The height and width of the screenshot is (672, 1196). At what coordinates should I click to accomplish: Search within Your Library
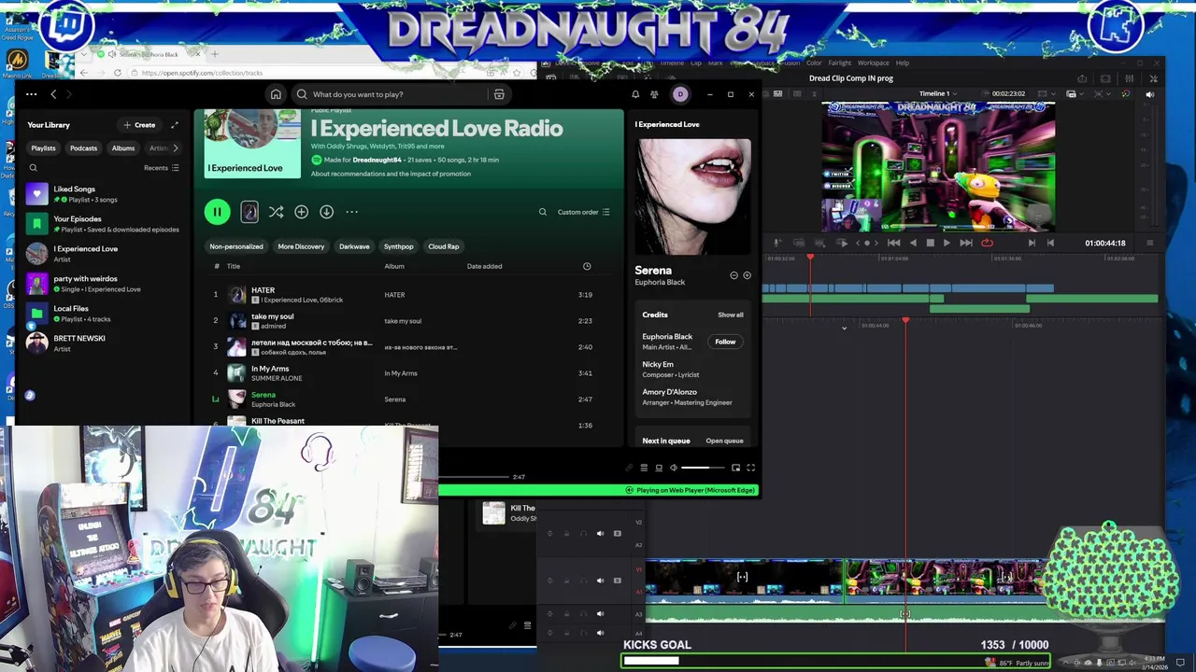pyautogui.click(x=33, y=168)
